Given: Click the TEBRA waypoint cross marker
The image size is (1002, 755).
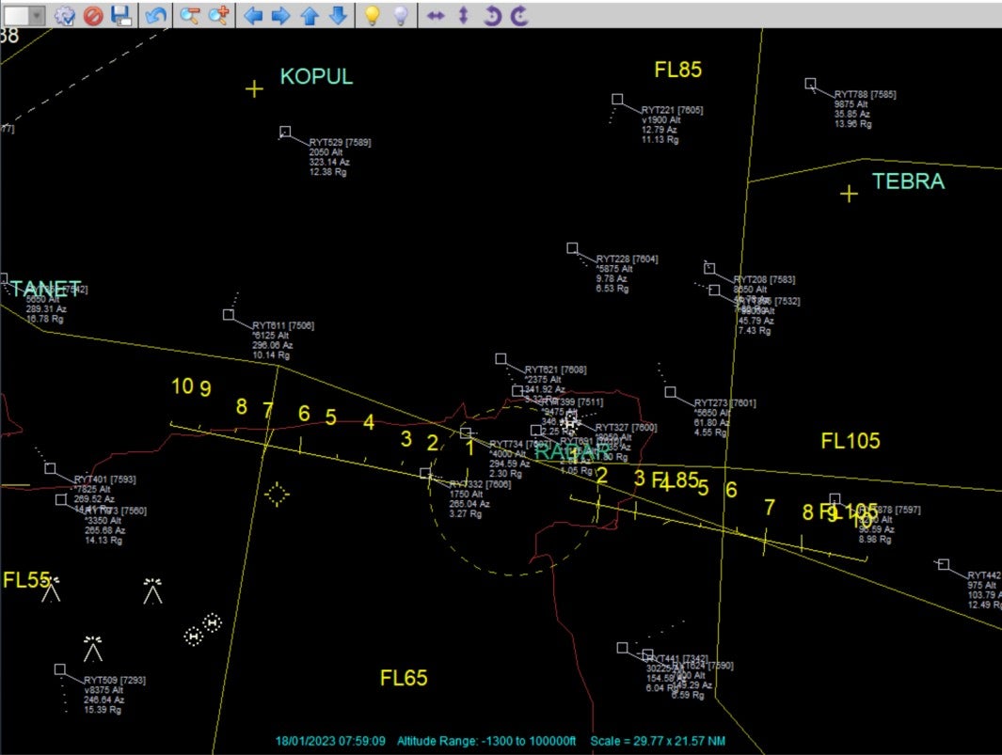Looking at the screenshot, I should tap(849, 194).
